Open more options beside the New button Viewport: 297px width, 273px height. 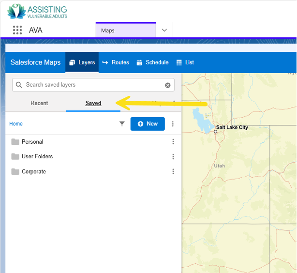173,124
